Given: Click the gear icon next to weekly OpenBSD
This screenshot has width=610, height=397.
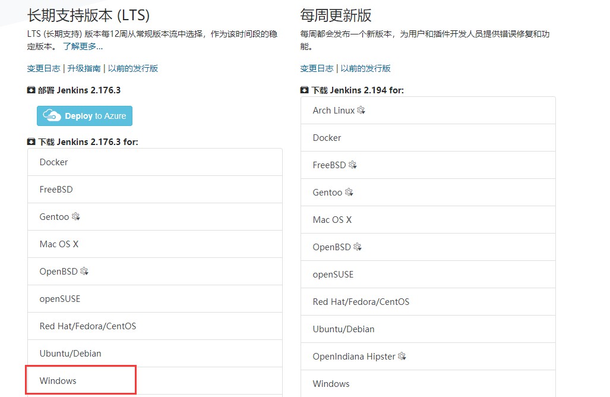Looking at the screenshot, I should [358, 247].
